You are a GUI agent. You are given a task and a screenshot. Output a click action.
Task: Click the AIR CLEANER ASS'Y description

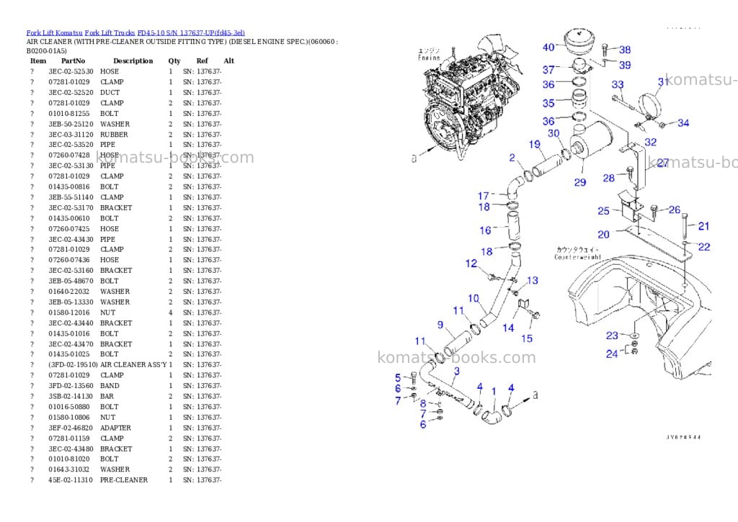tap(133, 365)
